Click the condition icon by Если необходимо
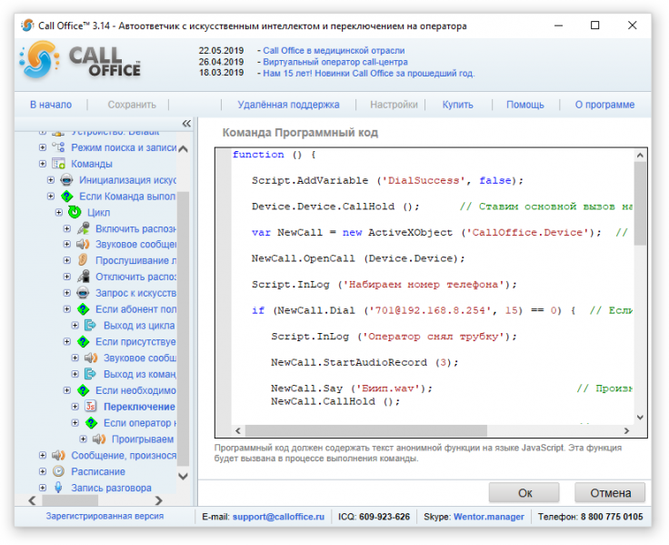 click(83, 390)
